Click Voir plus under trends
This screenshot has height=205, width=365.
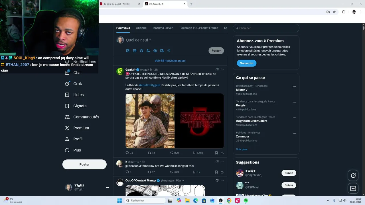tap(242, 149)
